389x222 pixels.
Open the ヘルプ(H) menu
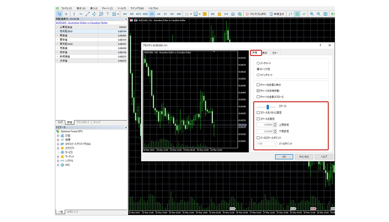(x=153, y=8)
